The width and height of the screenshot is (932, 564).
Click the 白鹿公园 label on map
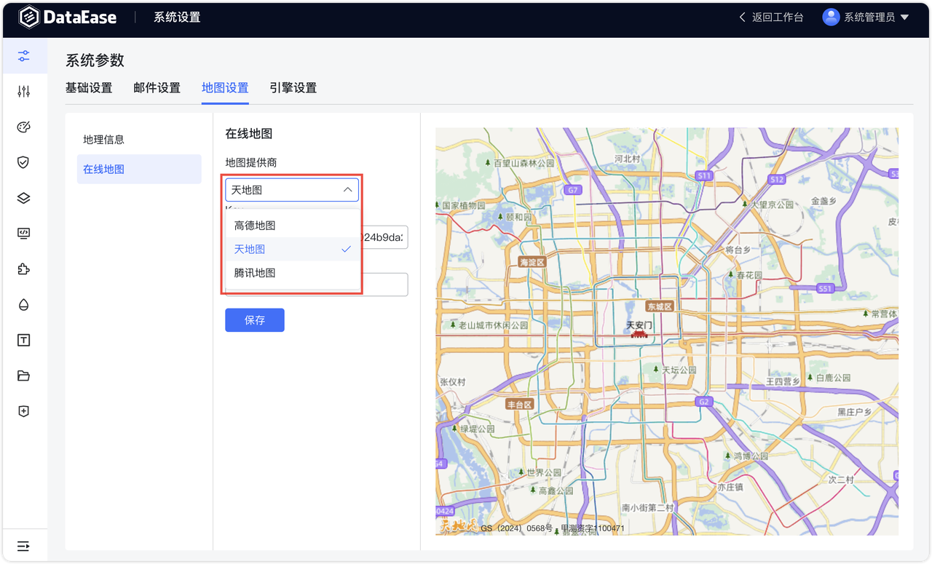pyautogui.click(x=833, y=378)
